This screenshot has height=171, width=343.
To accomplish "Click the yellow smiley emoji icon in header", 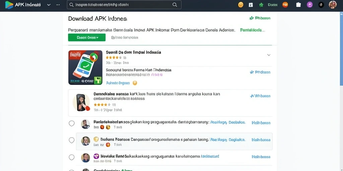I will click(x=241, y=5).
